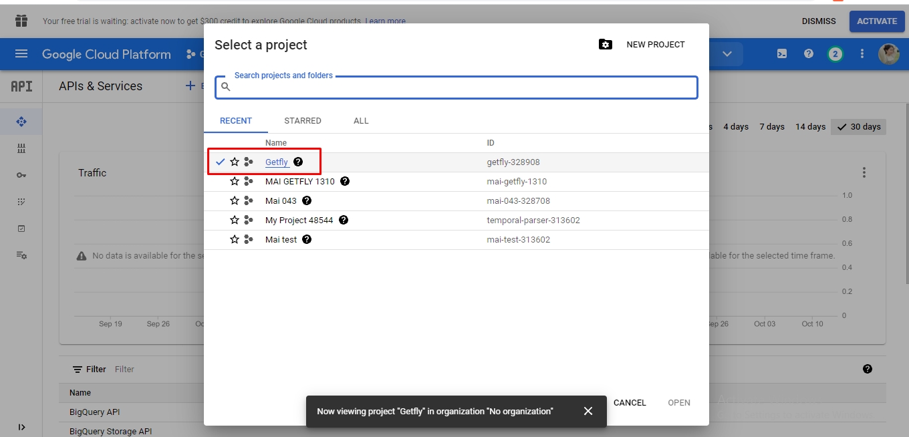909x437 pixels.
Task: Click the NEW PROJECT button
Action: [x=642, y=45]
